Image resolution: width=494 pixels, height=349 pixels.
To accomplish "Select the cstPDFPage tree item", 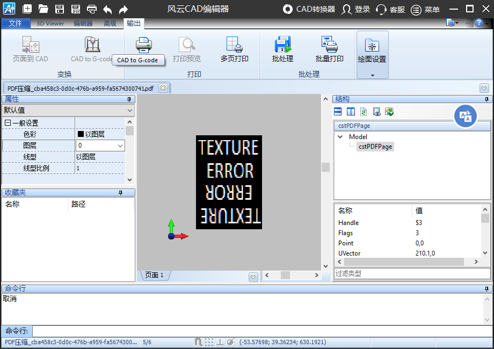I will point(375,147).
